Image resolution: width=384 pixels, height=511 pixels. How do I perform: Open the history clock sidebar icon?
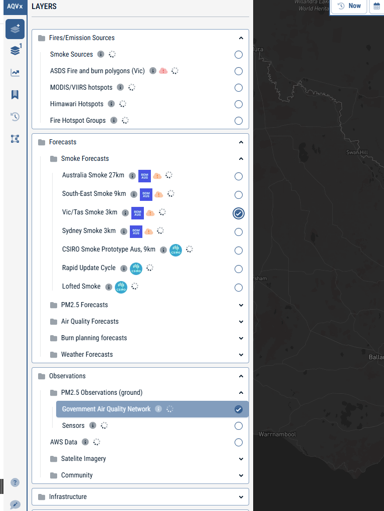tap(15, 117)
